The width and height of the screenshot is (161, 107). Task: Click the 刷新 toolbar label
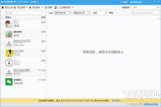point(50,7)
